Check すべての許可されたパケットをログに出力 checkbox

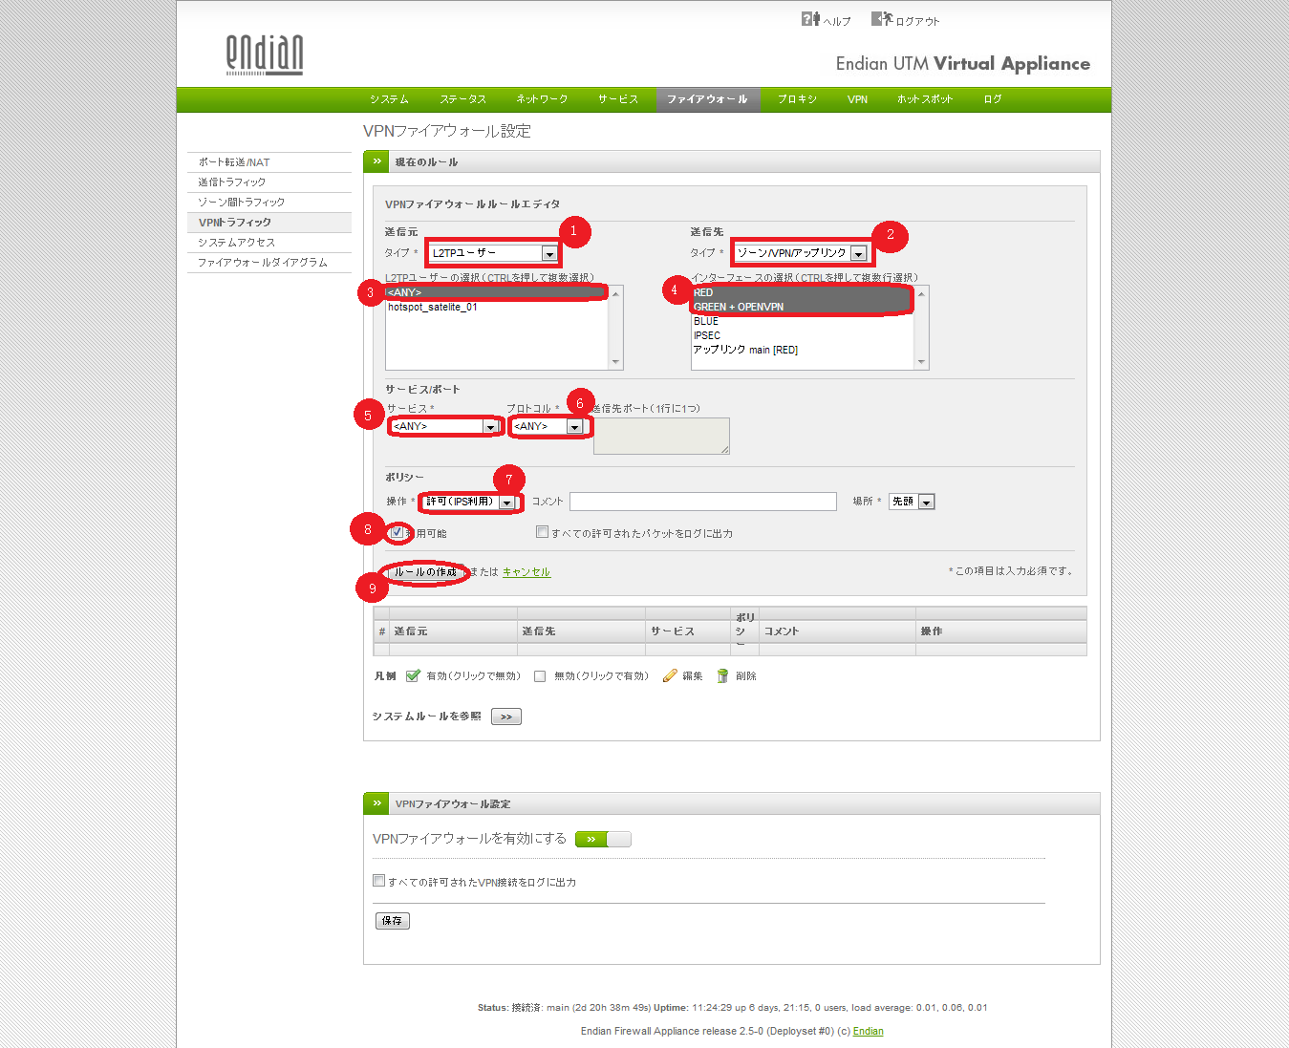542,532
